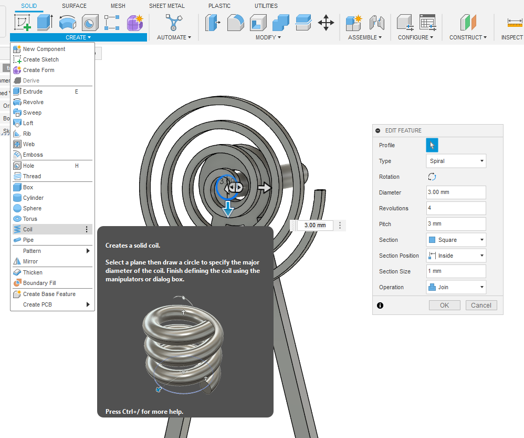Select the Press Pull tool icon
Image resolution: width=524 pixels, height=438 pixels.
(213, 23)
